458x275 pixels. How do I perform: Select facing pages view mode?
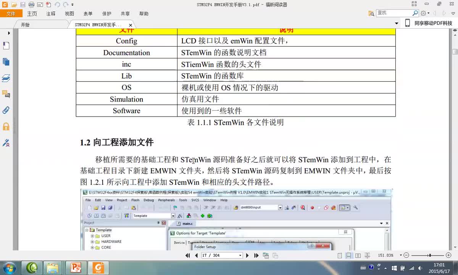click(x=358, y=256)
